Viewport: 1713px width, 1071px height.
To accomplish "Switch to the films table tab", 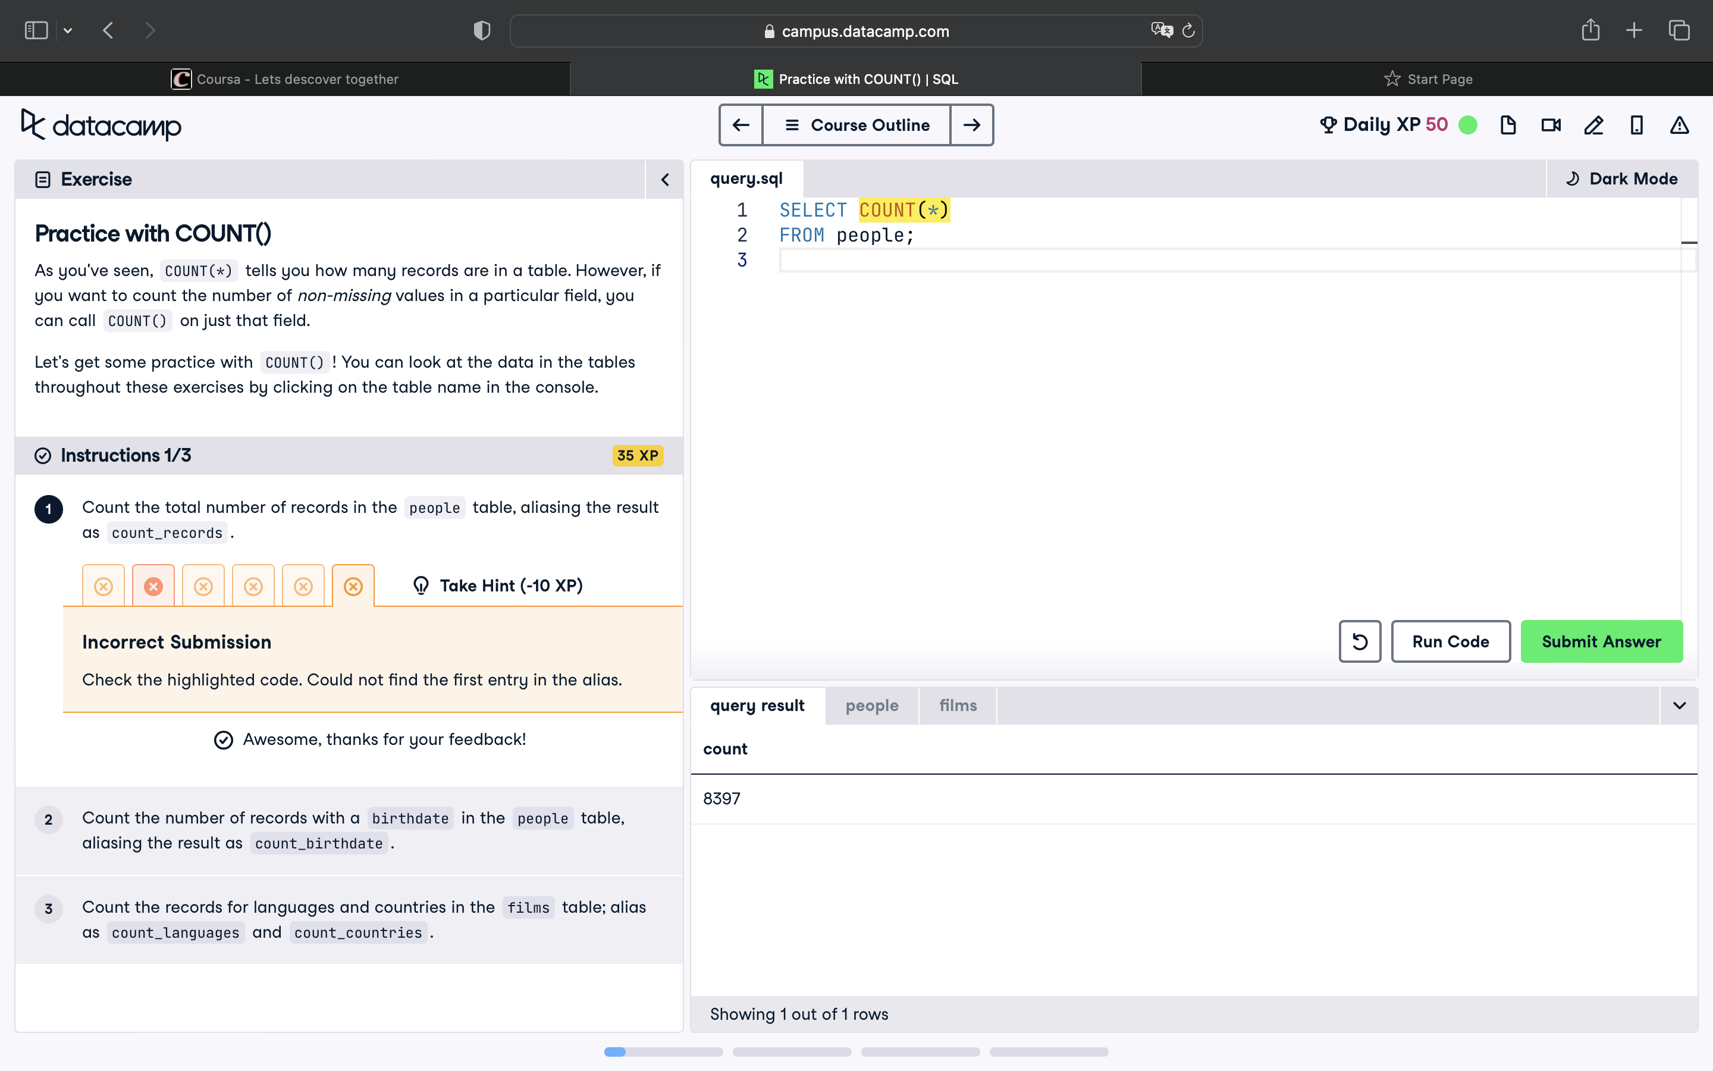I will coord(957,706).
